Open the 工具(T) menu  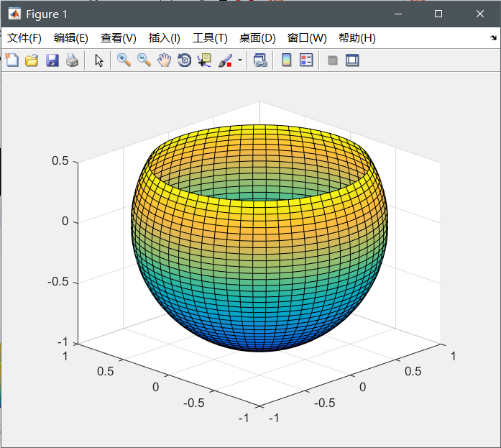point(210,38)
